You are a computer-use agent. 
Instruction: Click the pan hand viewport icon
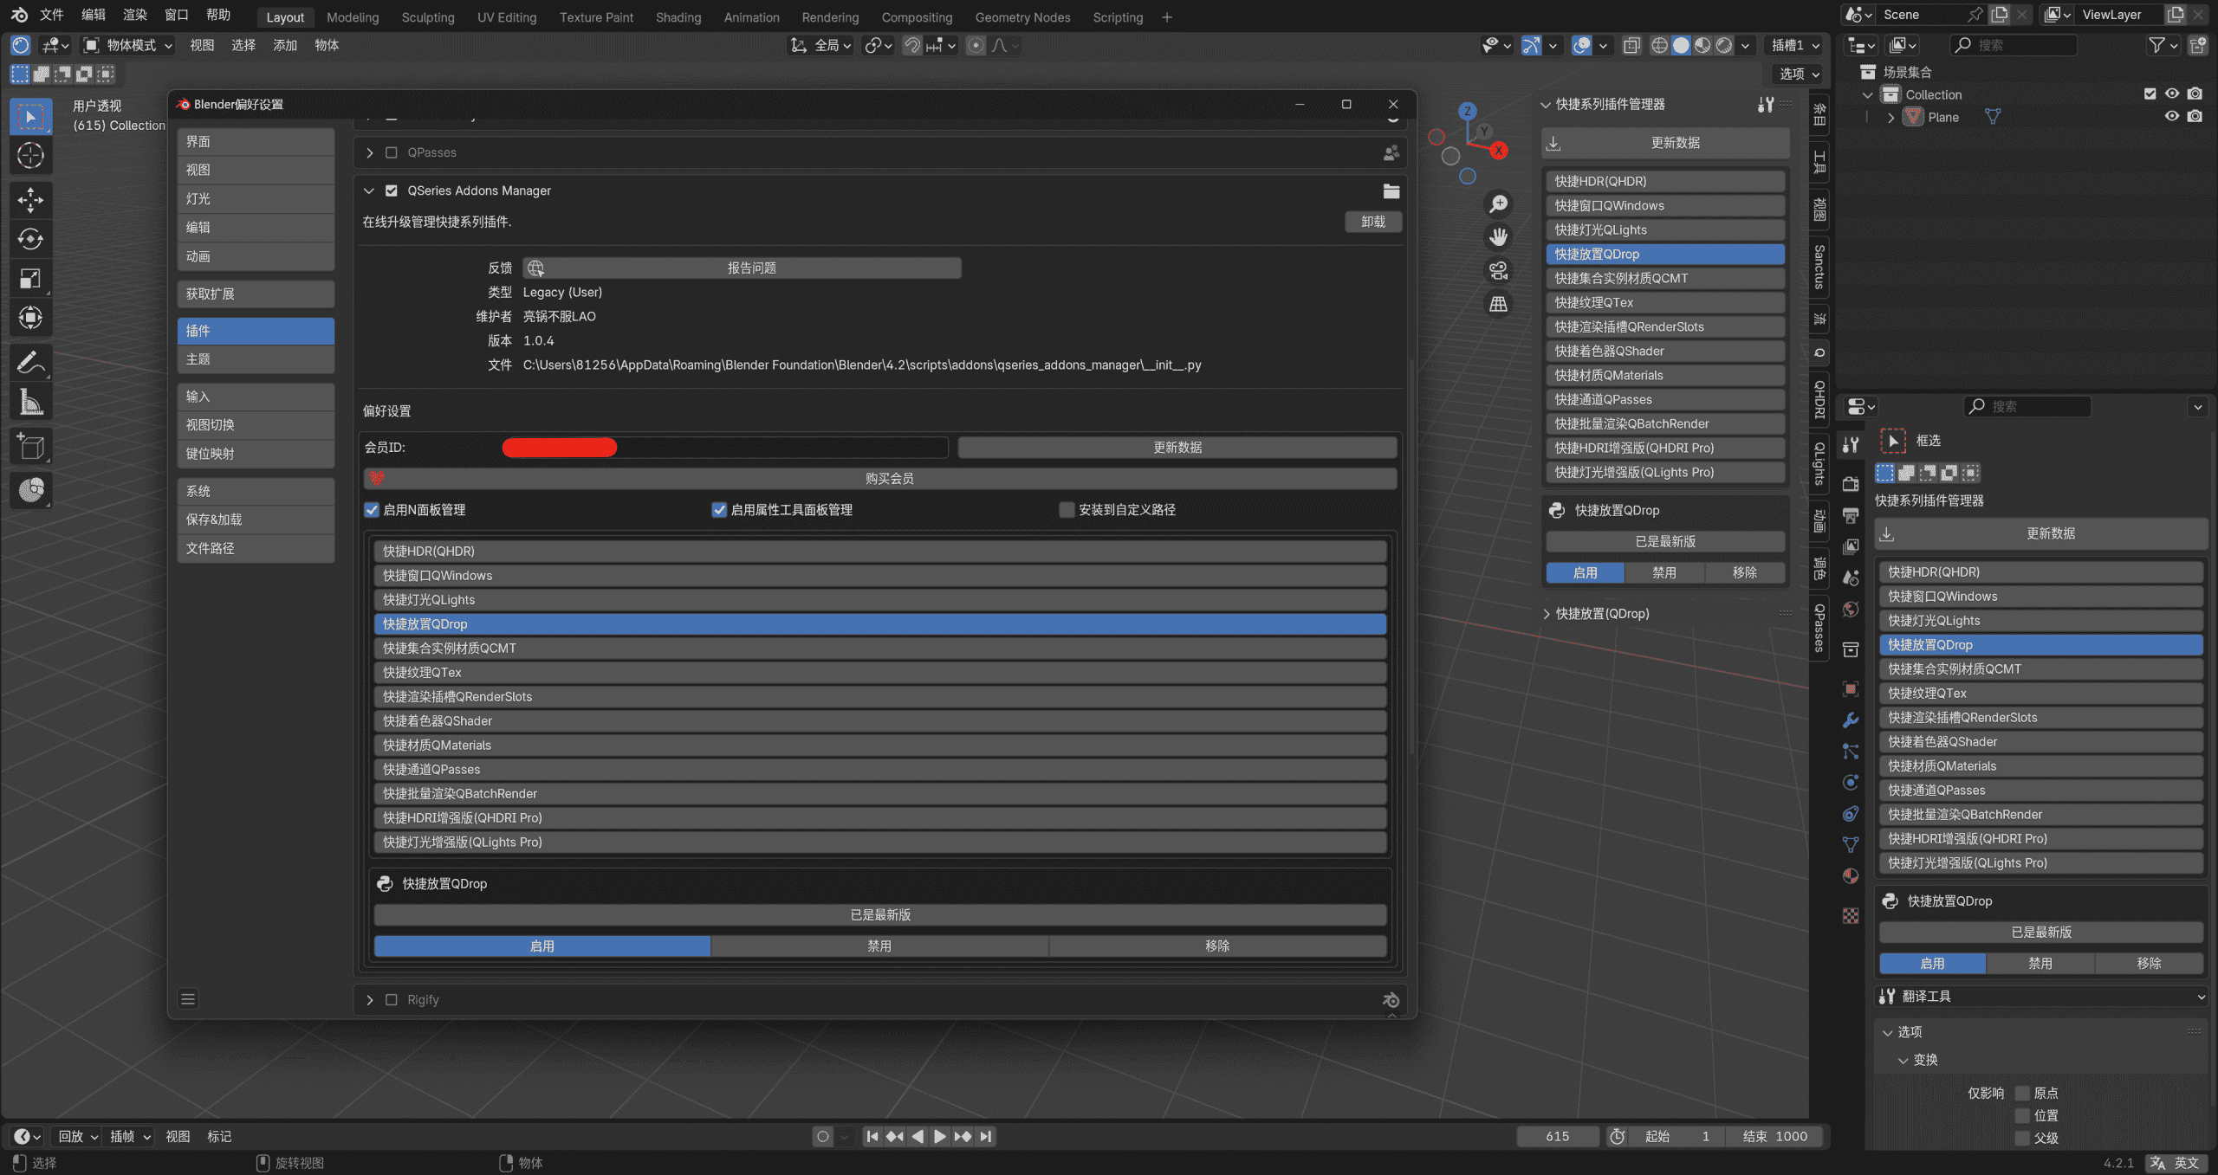pos(1498,236)
